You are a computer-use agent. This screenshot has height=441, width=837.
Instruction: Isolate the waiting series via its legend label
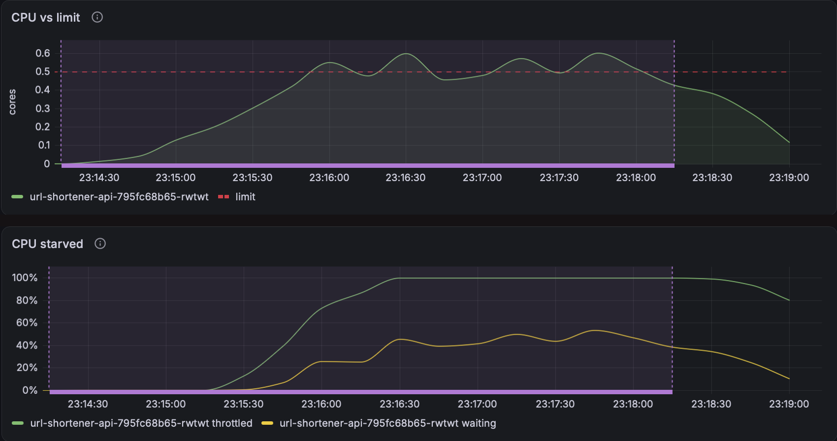388,423
